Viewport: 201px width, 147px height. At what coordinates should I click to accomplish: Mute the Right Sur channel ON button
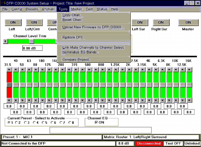click(x=161, y=22)
